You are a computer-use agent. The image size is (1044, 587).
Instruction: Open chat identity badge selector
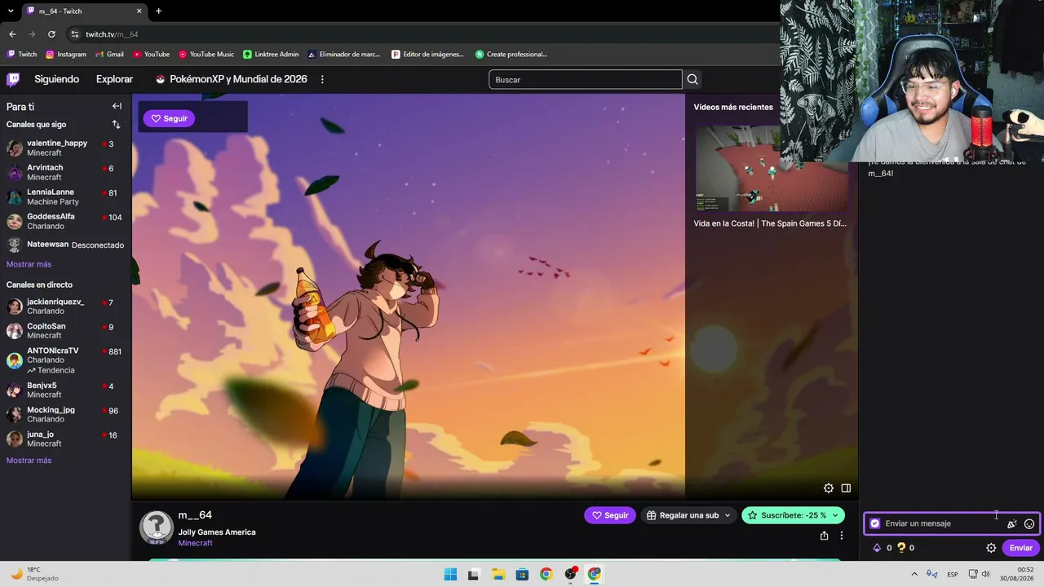click(x=875, y=523)
